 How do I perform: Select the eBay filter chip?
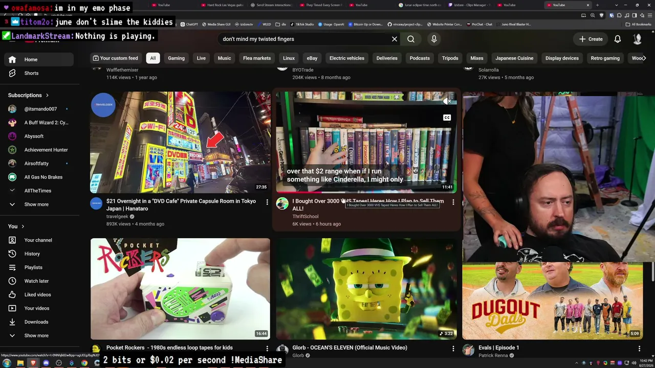point(312,58)
